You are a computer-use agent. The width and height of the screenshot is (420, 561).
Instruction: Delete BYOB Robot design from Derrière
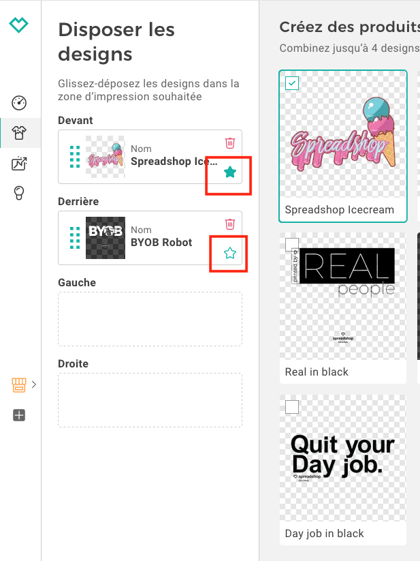[x=230, y=224]
